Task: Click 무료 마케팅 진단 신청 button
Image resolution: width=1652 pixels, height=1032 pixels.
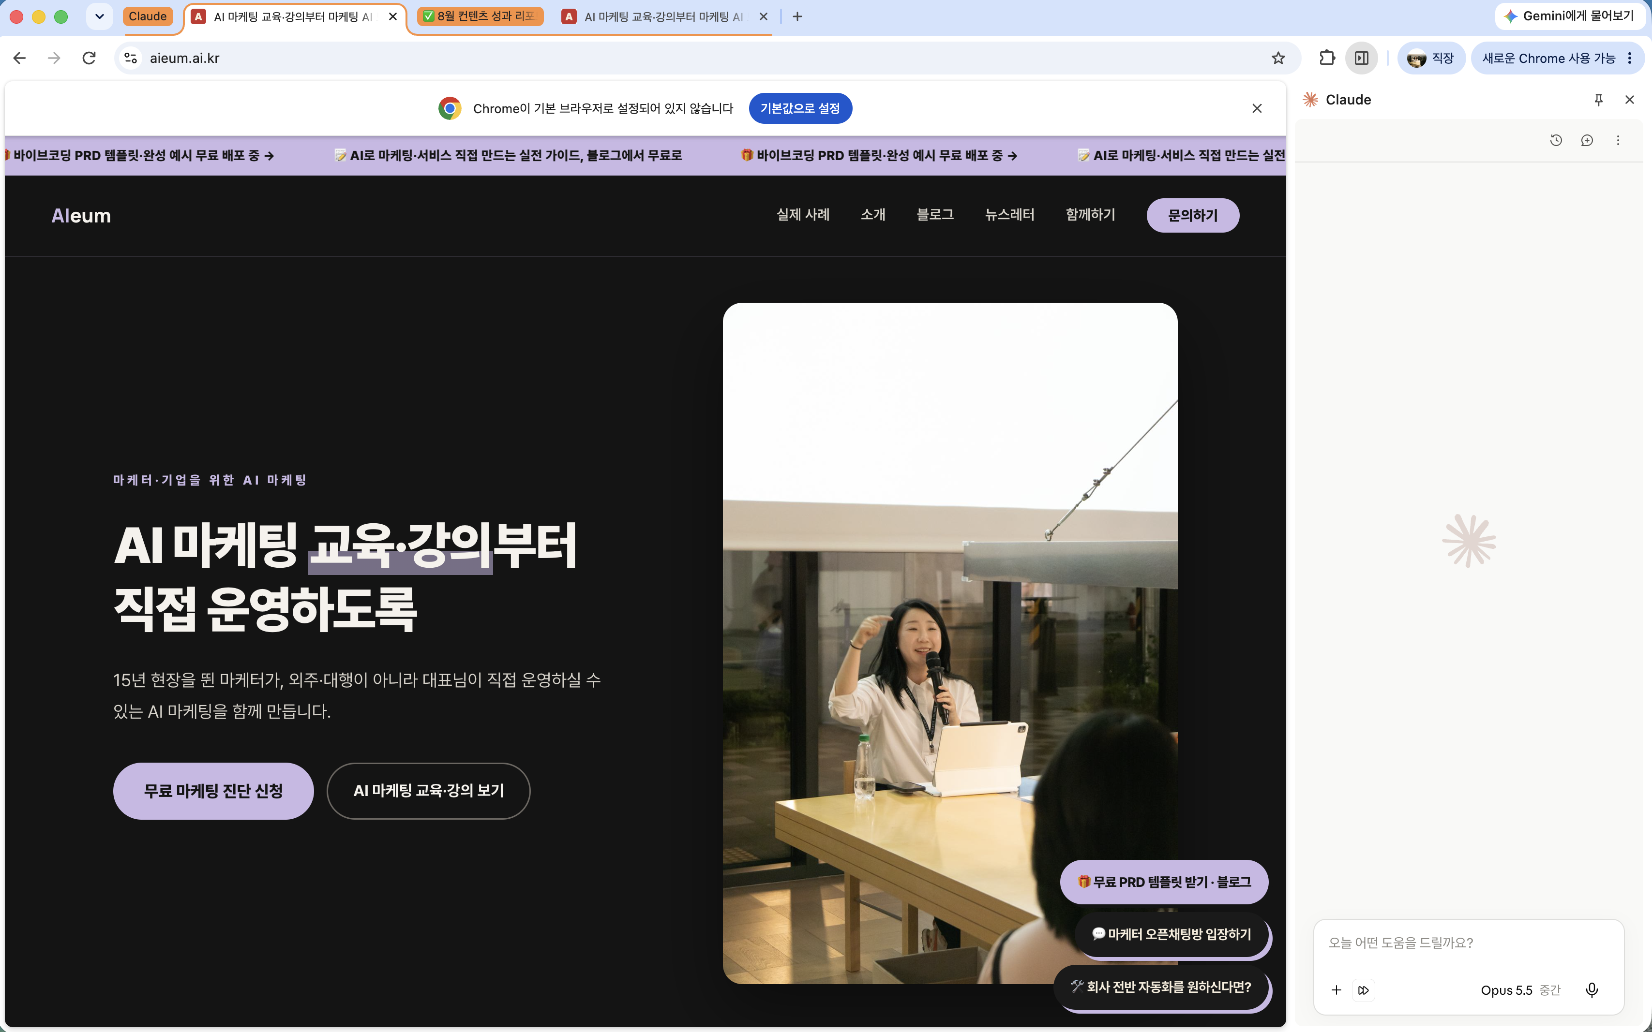Action: 213,791
